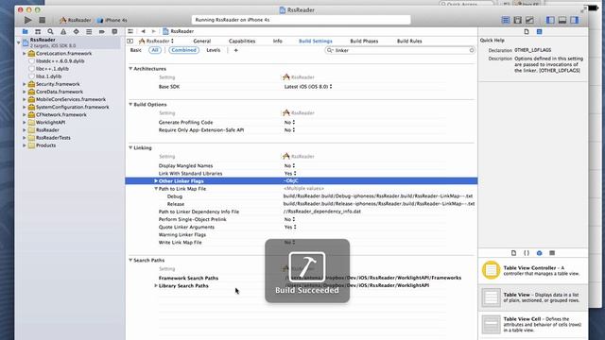Change Quote Linker Arguments value

tap(290, 227)
